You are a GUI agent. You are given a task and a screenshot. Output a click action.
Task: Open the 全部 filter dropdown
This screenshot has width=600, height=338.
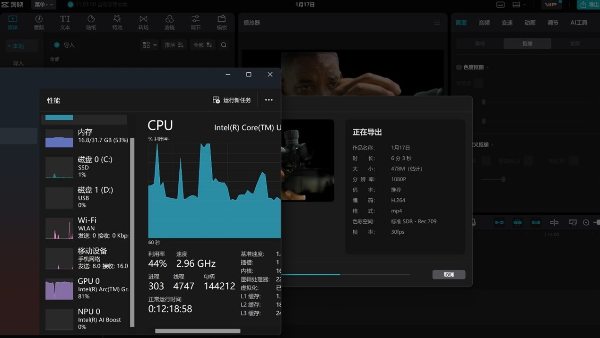click(x=203, y=45)
